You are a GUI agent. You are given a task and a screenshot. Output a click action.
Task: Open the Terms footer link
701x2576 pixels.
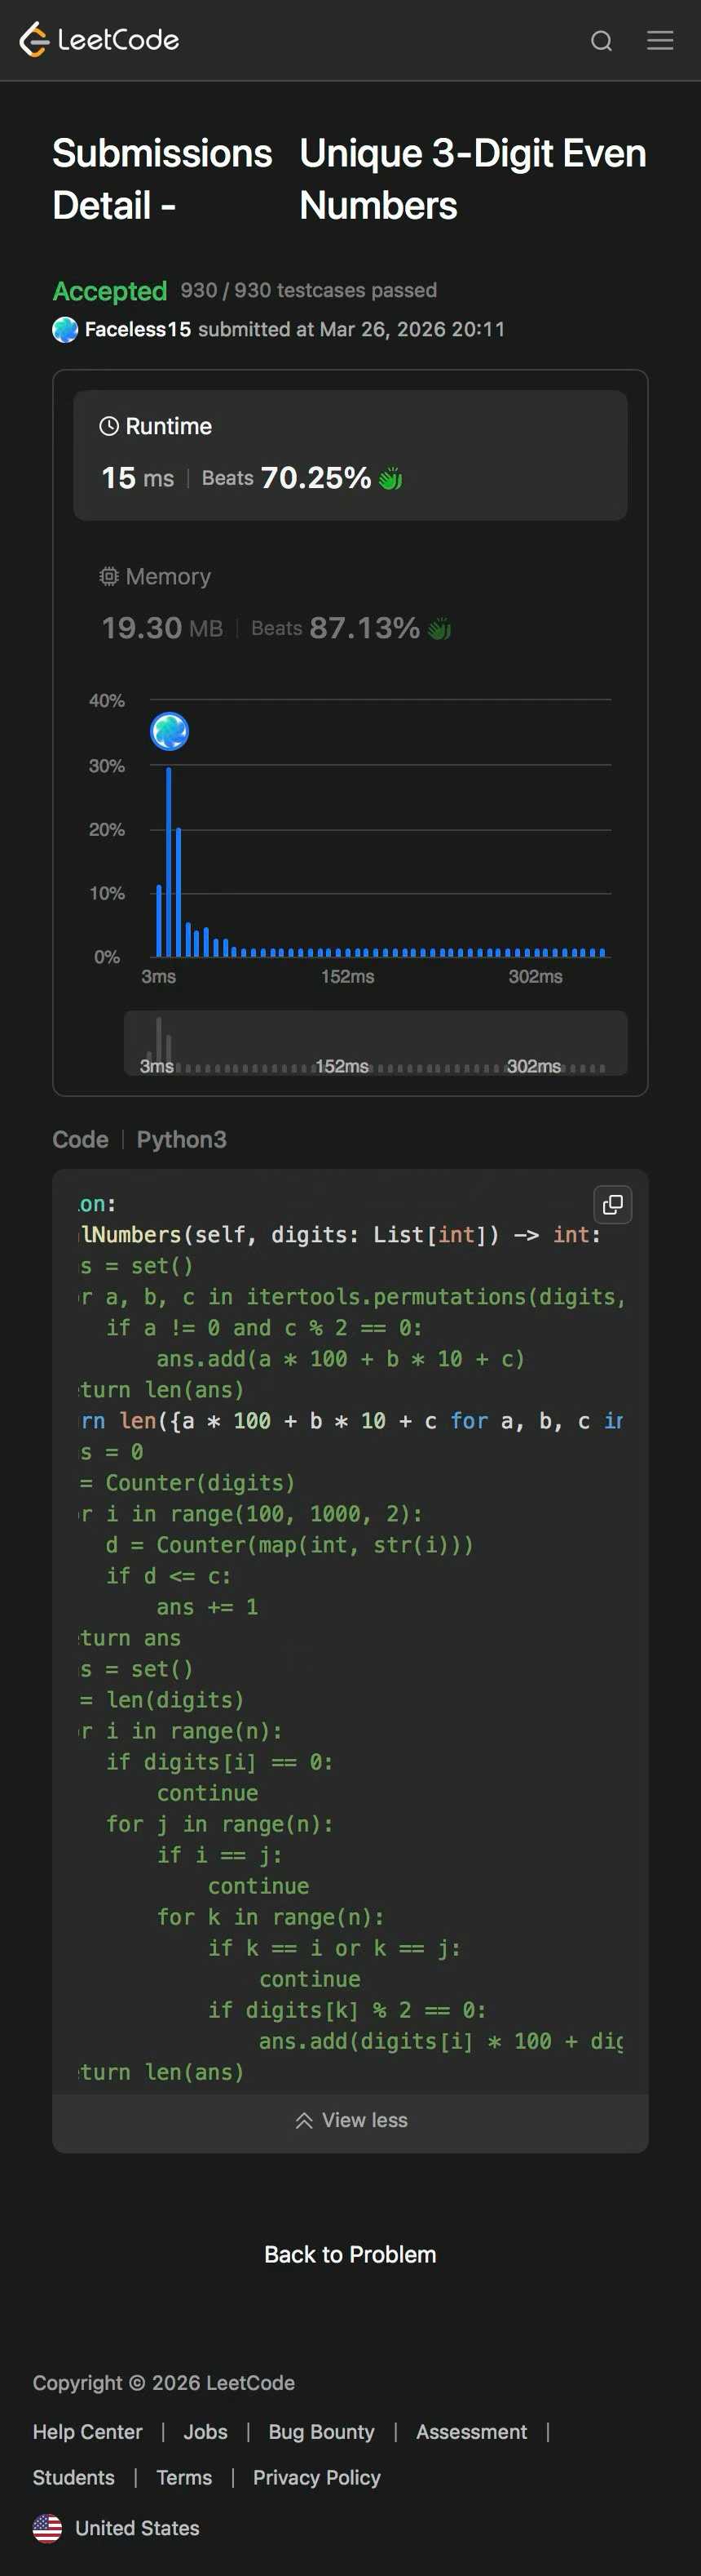coord(185,2477)
